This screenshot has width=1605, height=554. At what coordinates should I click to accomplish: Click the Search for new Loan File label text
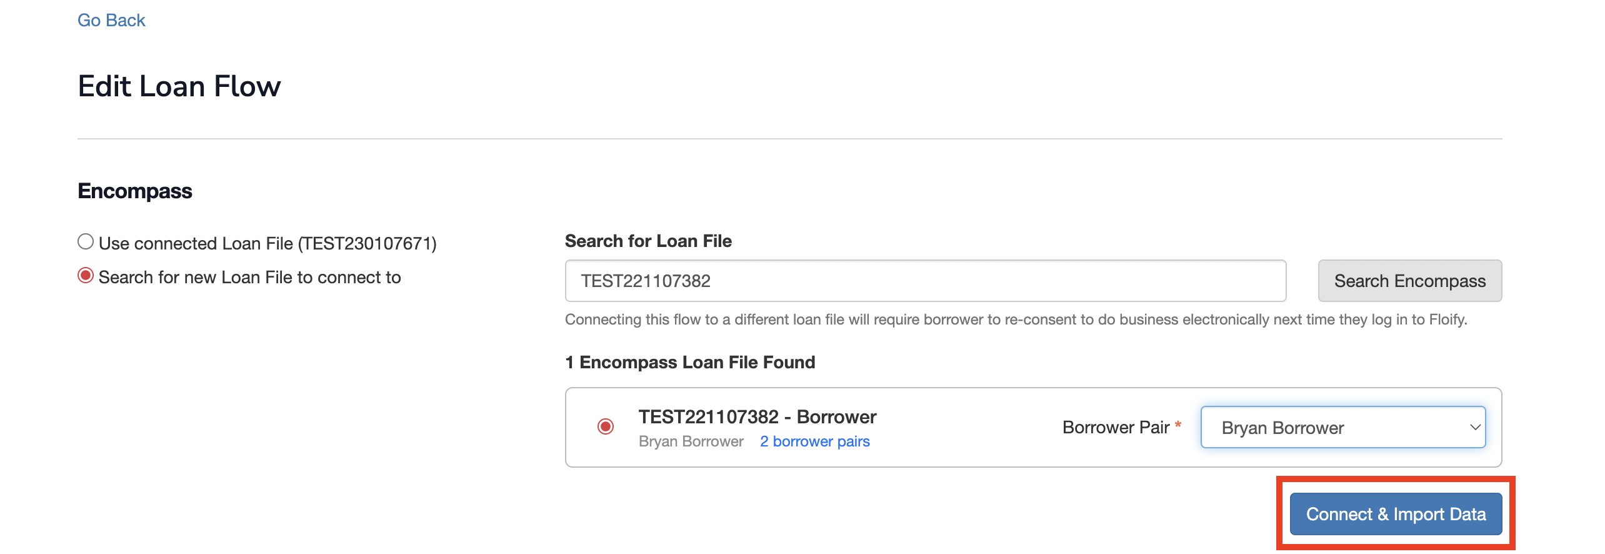click(249, 277)
